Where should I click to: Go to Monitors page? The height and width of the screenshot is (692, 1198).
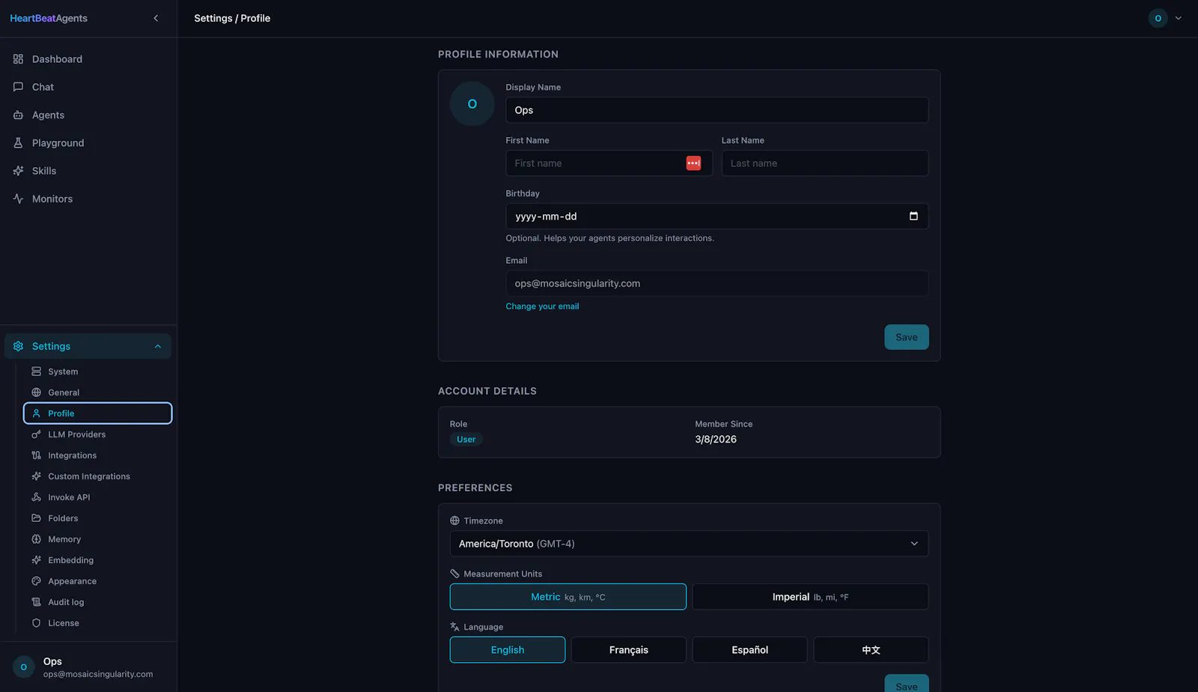coord(88,198)
